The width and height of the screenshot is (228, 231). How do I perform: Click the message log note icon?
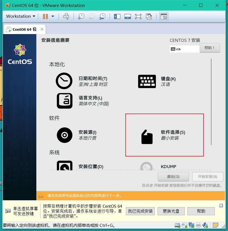tap(216, 225)
